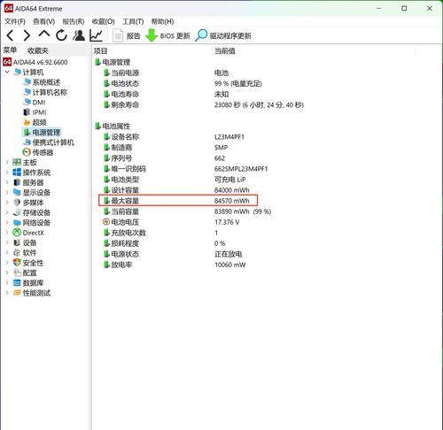443x430 pixels.
Task: Click the 多媒体 speaker icon
Action: (17, 203)
